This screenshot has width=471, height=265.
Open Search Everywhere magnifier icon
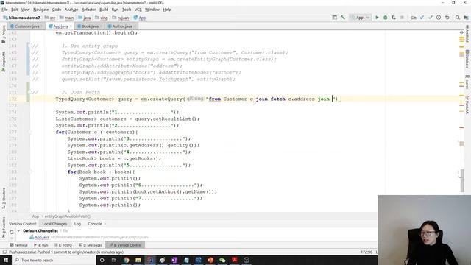(458, 18)
